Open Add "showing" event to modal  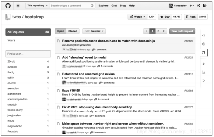coord(84,57)
